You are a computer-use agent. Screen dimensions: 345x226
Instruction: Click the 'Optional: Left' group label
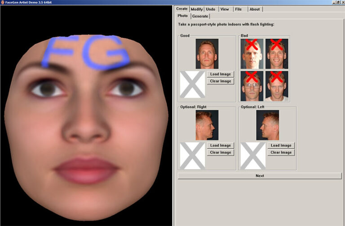point(252,107)
